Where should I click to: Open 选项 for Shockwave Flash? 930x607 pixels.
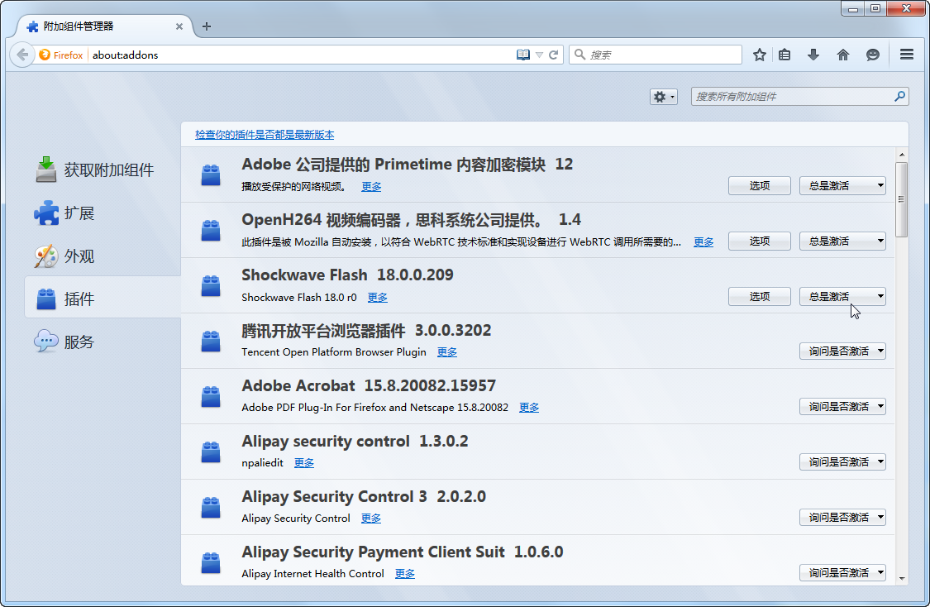point(759,296)
